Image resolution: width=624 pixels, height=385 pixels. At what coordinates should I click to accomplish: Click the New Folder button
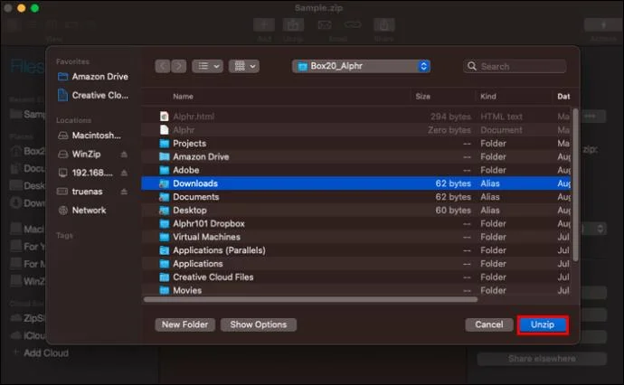185,325
